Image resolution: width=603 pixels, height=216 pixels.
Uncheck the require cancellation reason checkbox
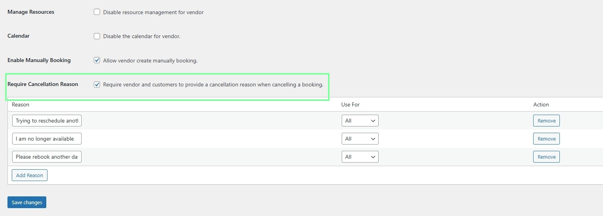pos(97,84)
